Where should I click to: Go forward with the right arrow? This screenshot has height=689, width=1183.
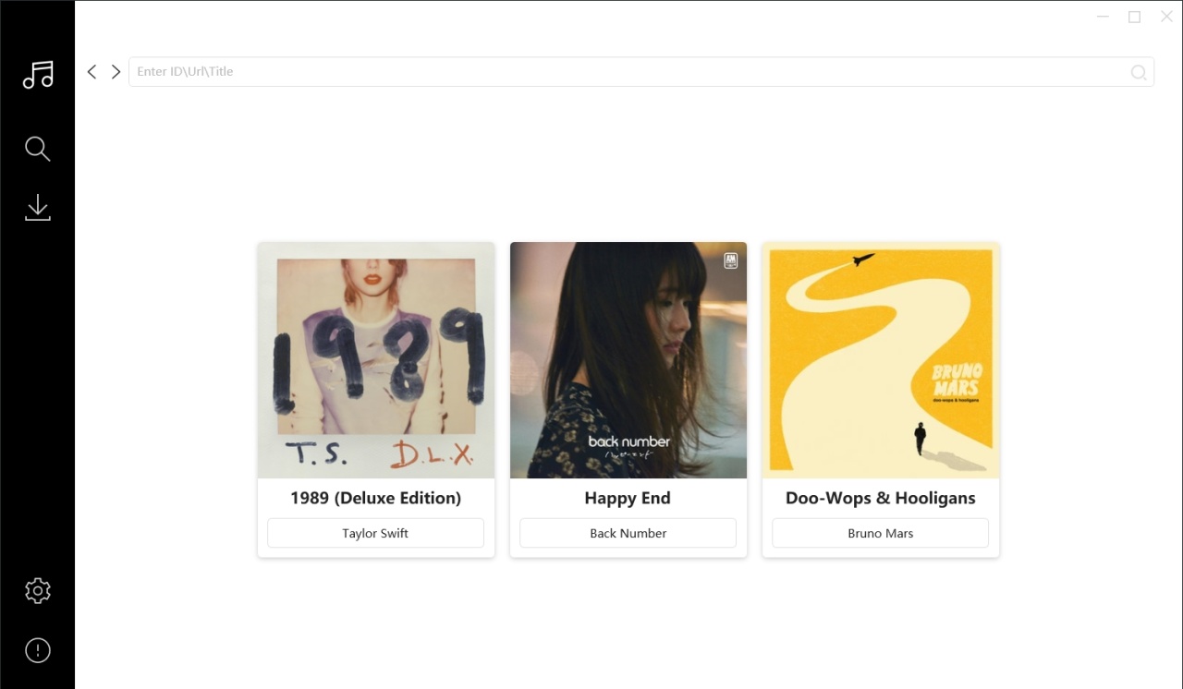116,72
